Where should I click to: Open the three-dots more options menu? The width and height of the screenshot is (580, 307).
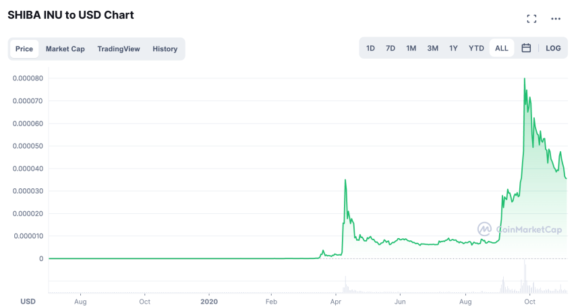tap(556, 19)
